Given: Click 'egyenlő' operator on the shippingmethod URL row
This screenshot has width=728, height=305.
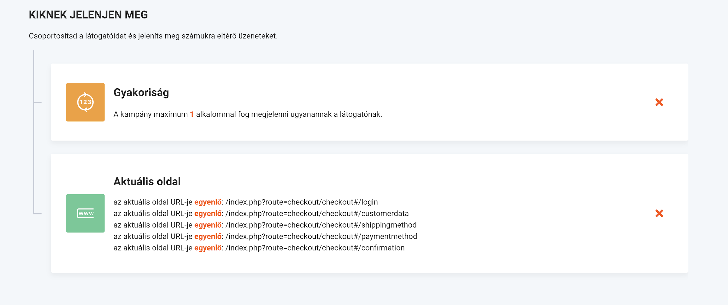Looking at the screenshot, I should coord(208,225).
